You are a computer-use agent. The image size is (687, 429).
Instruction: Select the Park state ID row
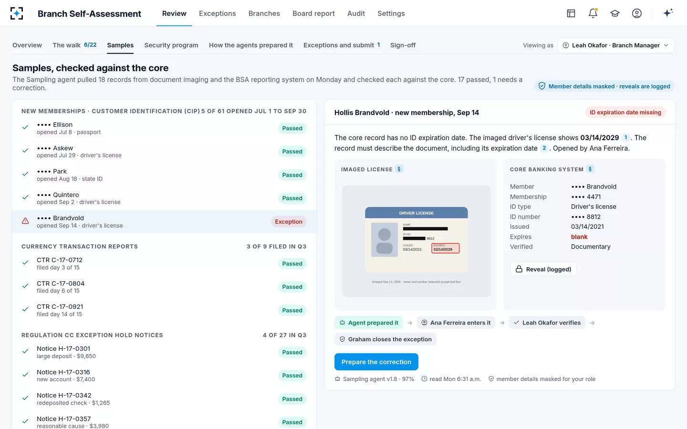click(x=164, y=175)
